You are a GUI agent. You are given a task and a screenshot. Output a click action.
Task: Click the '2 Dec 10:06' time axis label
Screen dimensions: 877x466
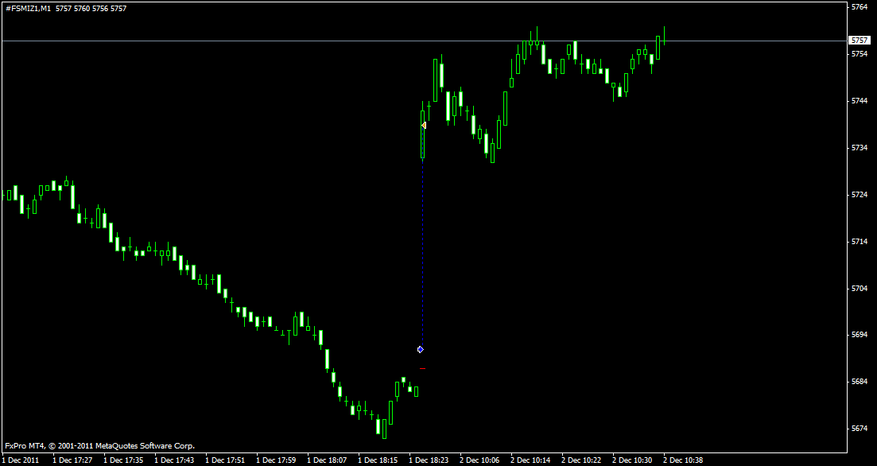pyautogui.click(x=480, y=460)
